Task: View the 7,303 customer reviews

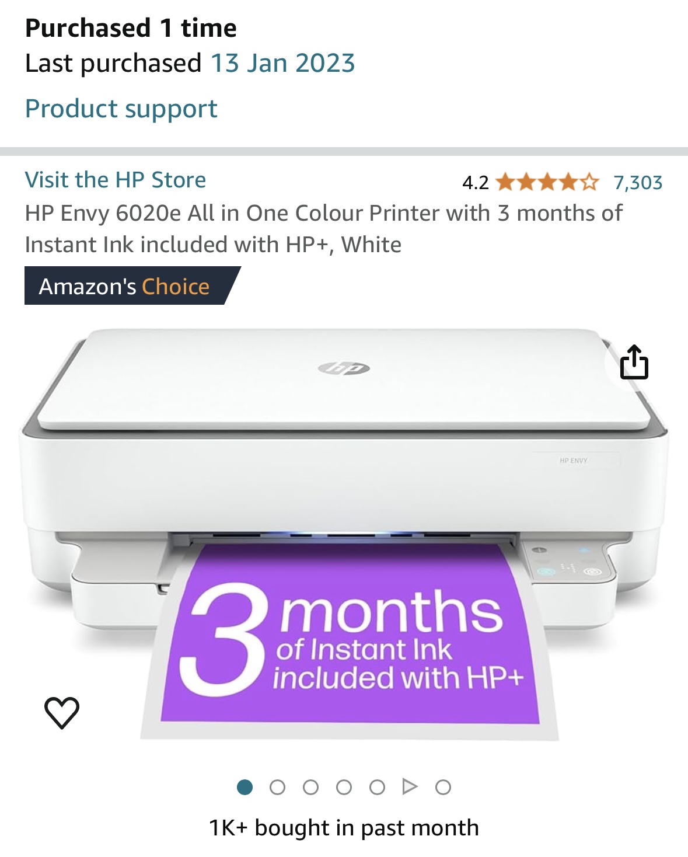Action: click(x=638, y=183)
